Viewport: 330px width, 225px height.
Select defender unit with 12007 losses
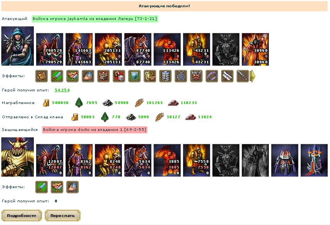click(50, 160)
